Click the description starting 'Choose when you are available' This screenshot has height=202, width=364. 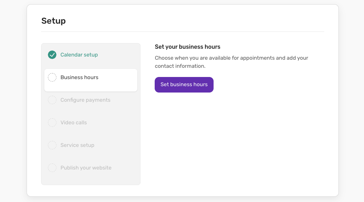click(x=231, y=62)
